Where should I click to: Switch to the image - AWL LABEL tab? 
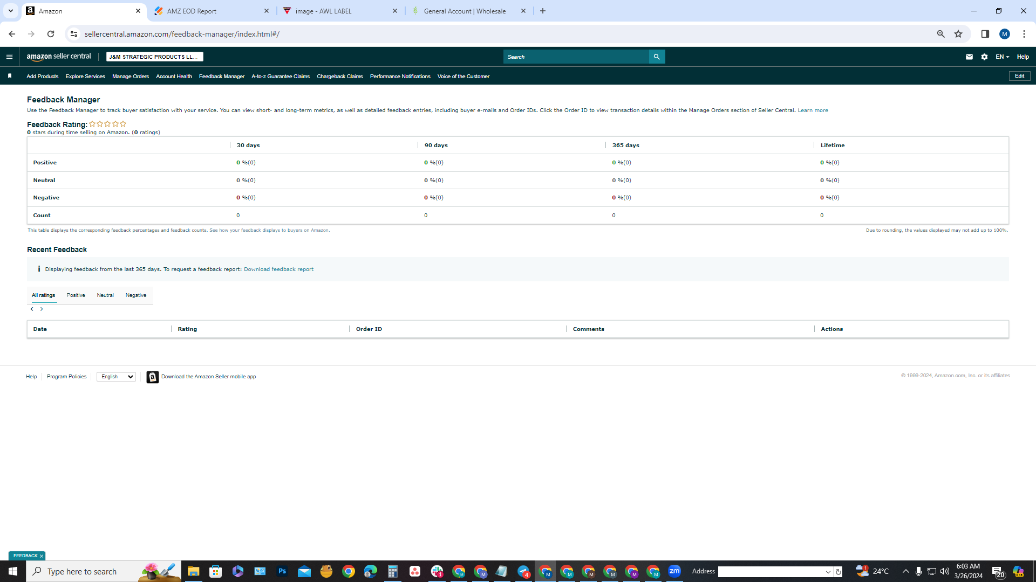click(340, 11)
